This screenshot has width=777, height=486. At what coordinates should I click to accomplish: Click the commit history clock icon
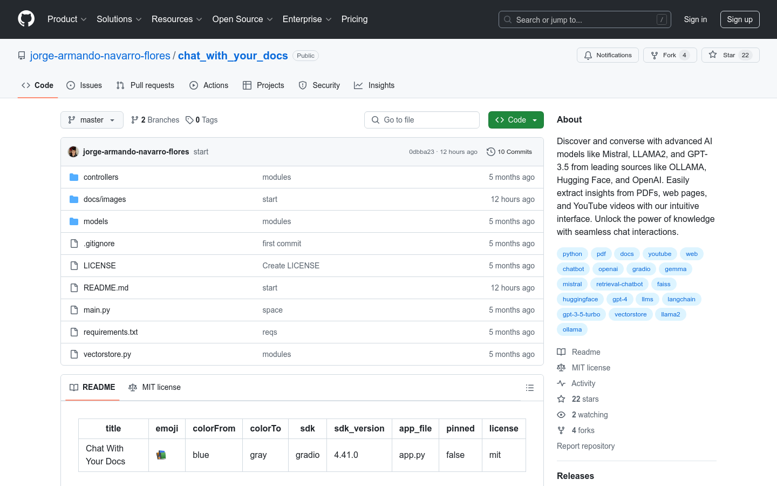pos(490,152)
